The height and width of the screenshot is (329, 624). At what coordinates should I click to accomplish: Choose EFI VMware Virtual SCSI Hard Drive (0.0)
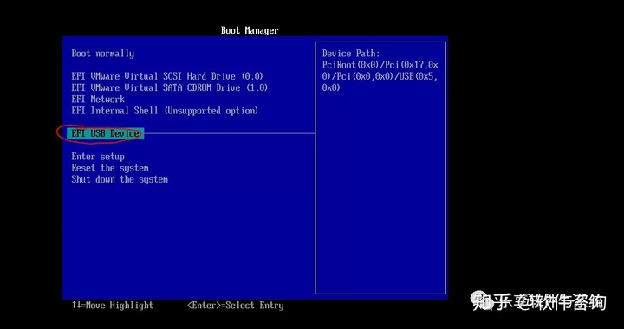[167, 76]
